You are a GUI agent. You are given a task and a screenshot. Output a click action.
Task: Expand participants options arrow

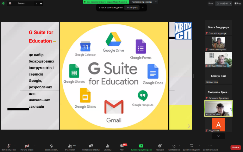point(79,146)
